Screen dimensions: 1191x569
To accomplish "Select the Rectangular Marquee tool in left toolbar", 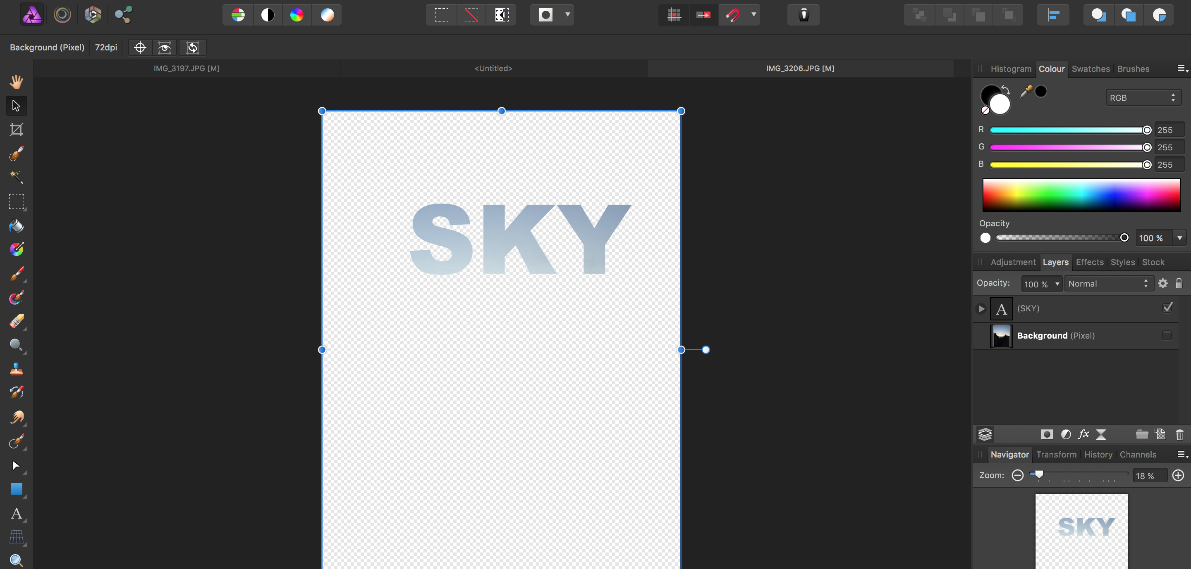I will coord(16,202).
